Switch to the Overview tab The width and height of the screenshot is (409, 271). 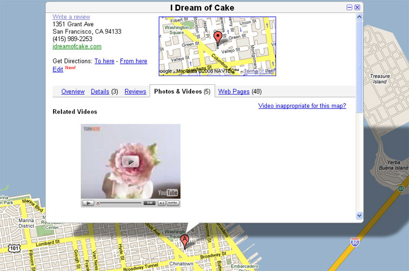pos(73,92)
